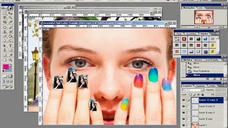Image resolution: width=228 pixels, height=128 pixels.
Task: Select the Brush tool
Action: coord(10,27)
